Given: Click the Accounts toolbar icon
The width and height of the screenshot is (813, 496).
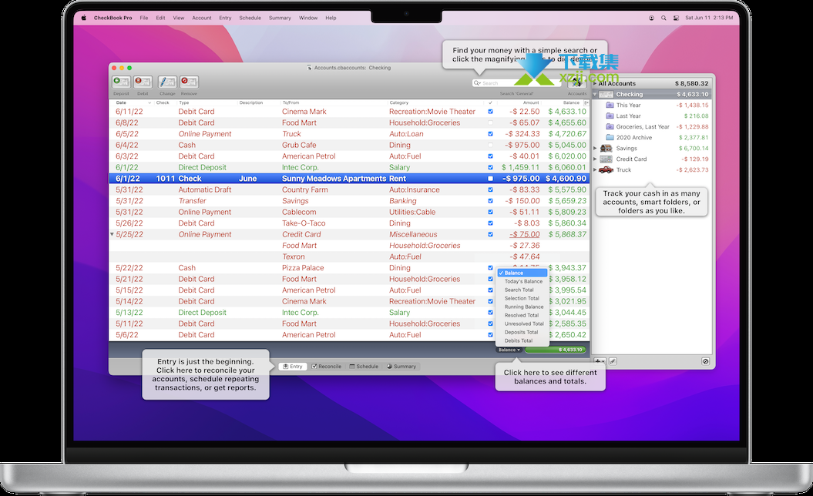Looking at the screenshot, I should (x=577, y=83).
